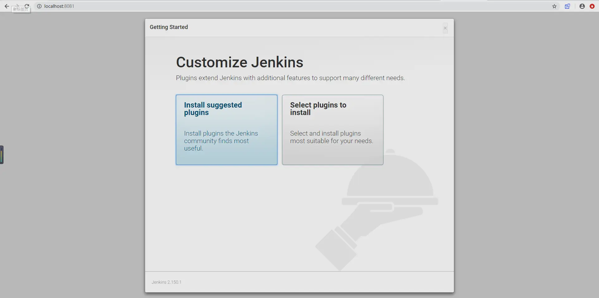
Task: Click the Jenkins 2.150.1 version text
Action: (166, 282)
